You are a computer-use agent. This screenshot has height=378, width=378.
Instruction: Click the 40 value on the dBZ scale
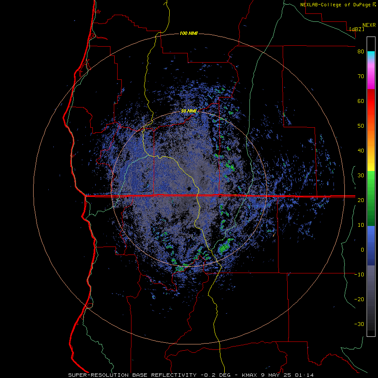[x=361, y=151]
